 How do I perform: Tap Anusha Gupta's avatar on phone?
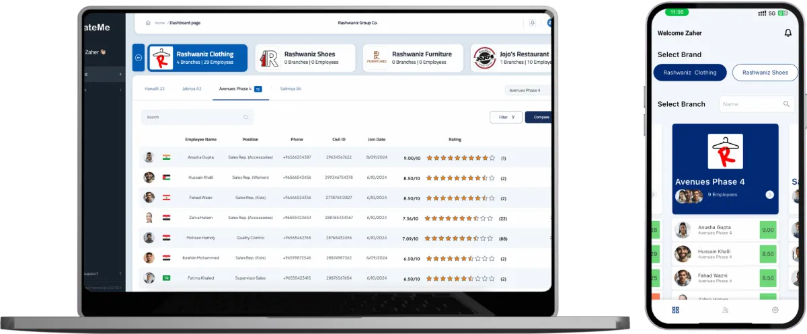pos(683,231)
